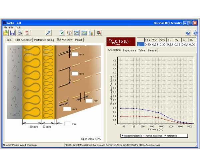Click the info icon beside the help icon
This screenshot has width=200, height=167.
click(195, 33)
